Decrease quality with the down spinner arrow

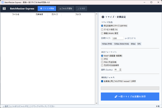(x=120, y=70)
